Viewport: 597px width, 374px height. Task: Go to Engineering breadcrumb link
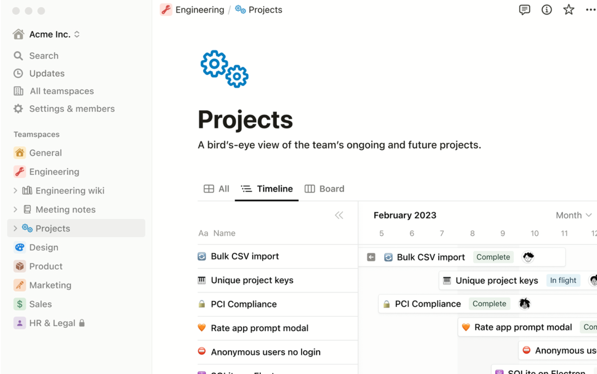point(200,10)
